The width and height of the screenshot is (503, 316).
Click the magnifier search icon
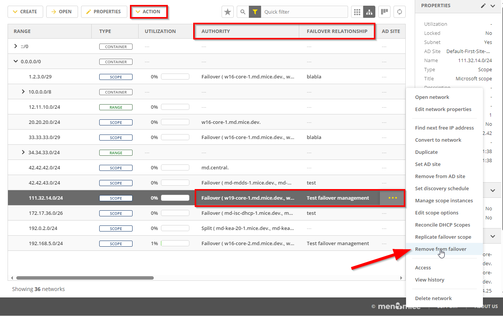[243, 12]
